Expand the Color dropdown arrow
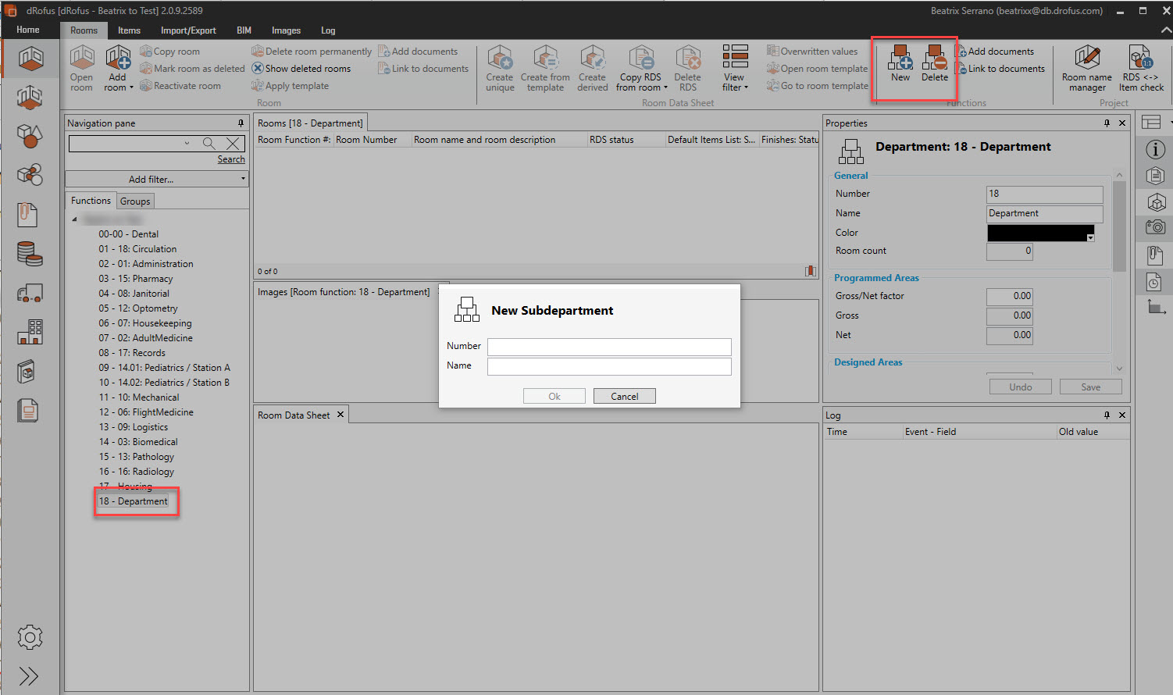The image size is (1173, 695). (1090, 238)
